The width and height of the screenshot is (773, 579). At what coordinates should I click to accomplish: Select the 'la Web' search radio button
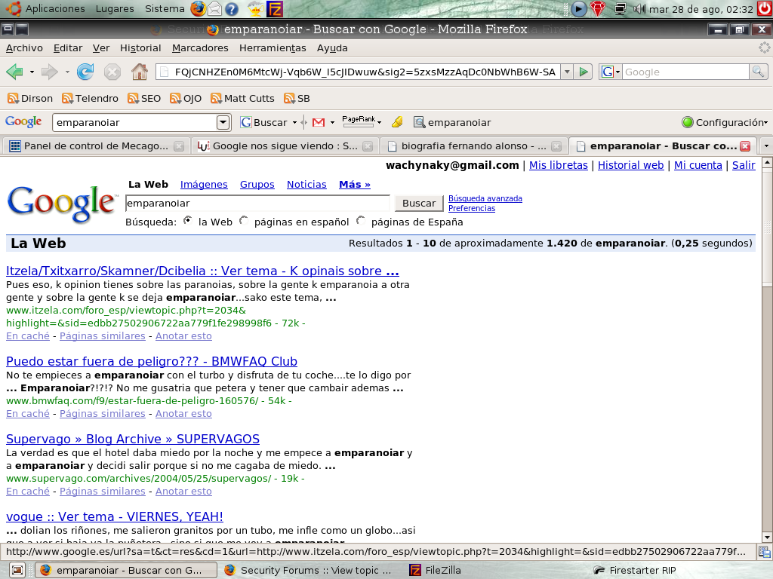188,221
